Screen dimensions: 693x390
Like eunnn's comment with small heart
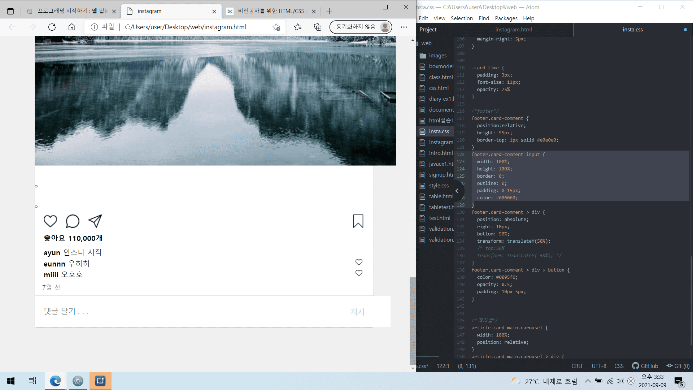359,262
